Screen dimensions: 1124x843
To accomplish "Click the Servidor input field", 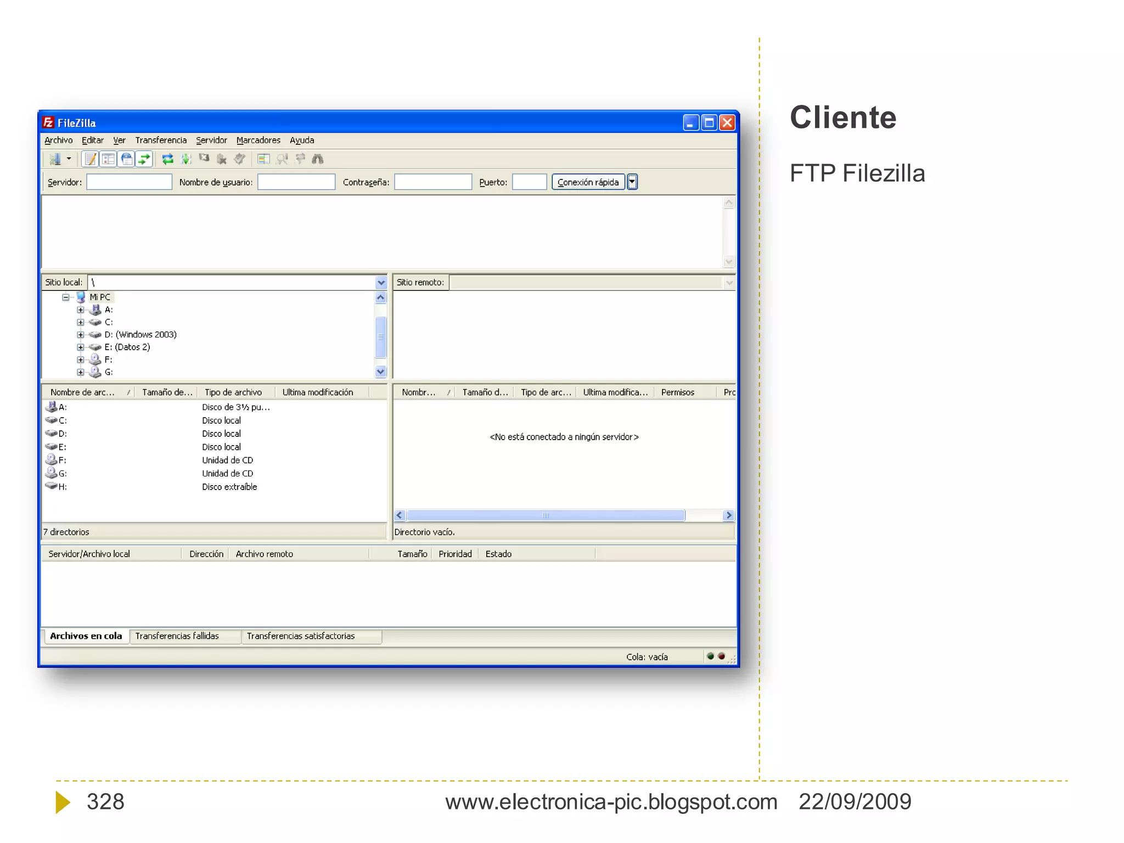I will 130,182.
